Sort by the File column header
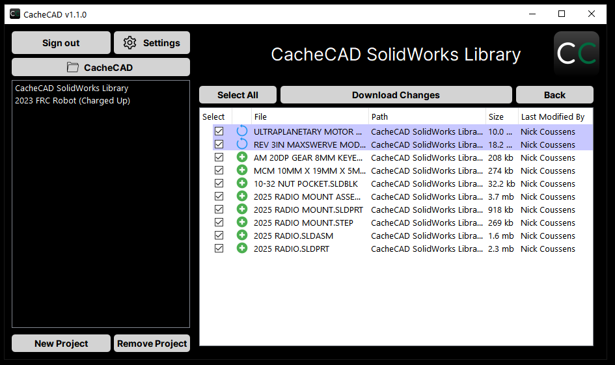615x365 pixels. (310, 117)
